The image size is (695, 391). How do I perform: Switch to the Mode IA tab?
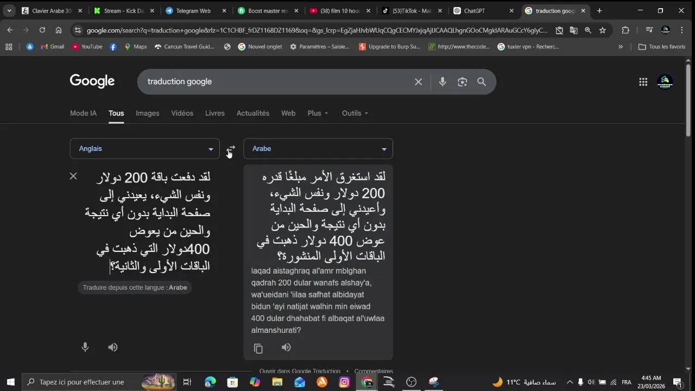pos(83,113)
